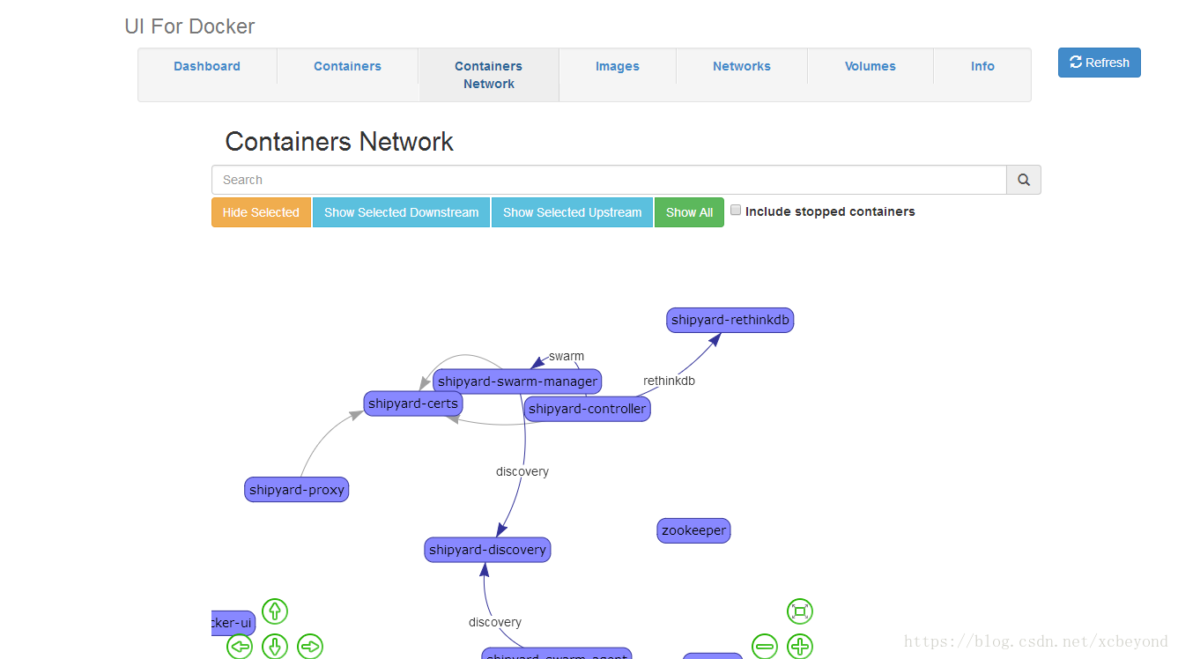Select the shipyard-controller node
Image resolution: width=1178 pixels, height=659 pixels.
[x=587, y=408]
